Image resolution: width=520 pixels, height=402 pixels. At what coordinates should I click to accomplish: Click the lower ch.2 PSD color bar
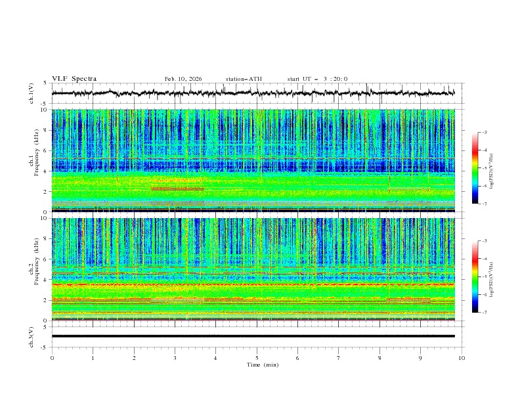(475, 277)
